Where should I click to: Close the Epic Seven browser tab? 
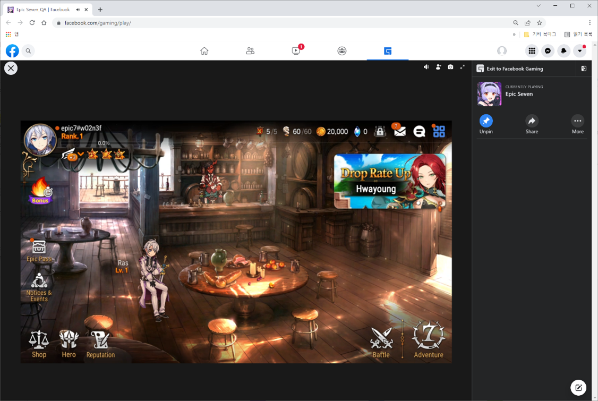click(x=87, y=10)
